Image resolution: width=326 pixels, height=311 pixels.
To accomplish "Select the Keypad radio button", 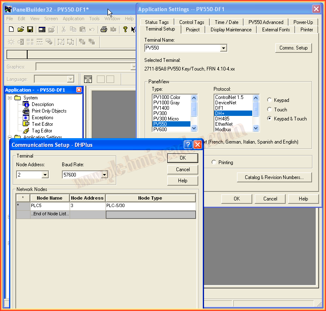I will point(270,100).
